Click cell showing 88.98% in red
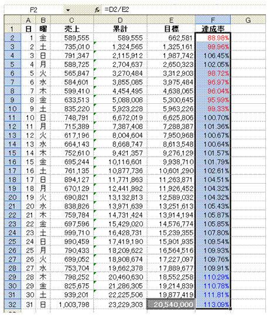The width and height of the screenshot is (270, 315). [213, 38]
